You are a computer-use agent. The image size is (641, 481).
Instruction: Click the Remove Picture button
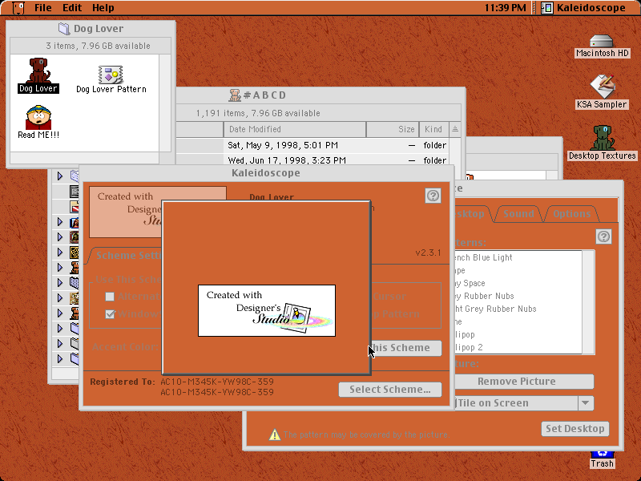524,382
